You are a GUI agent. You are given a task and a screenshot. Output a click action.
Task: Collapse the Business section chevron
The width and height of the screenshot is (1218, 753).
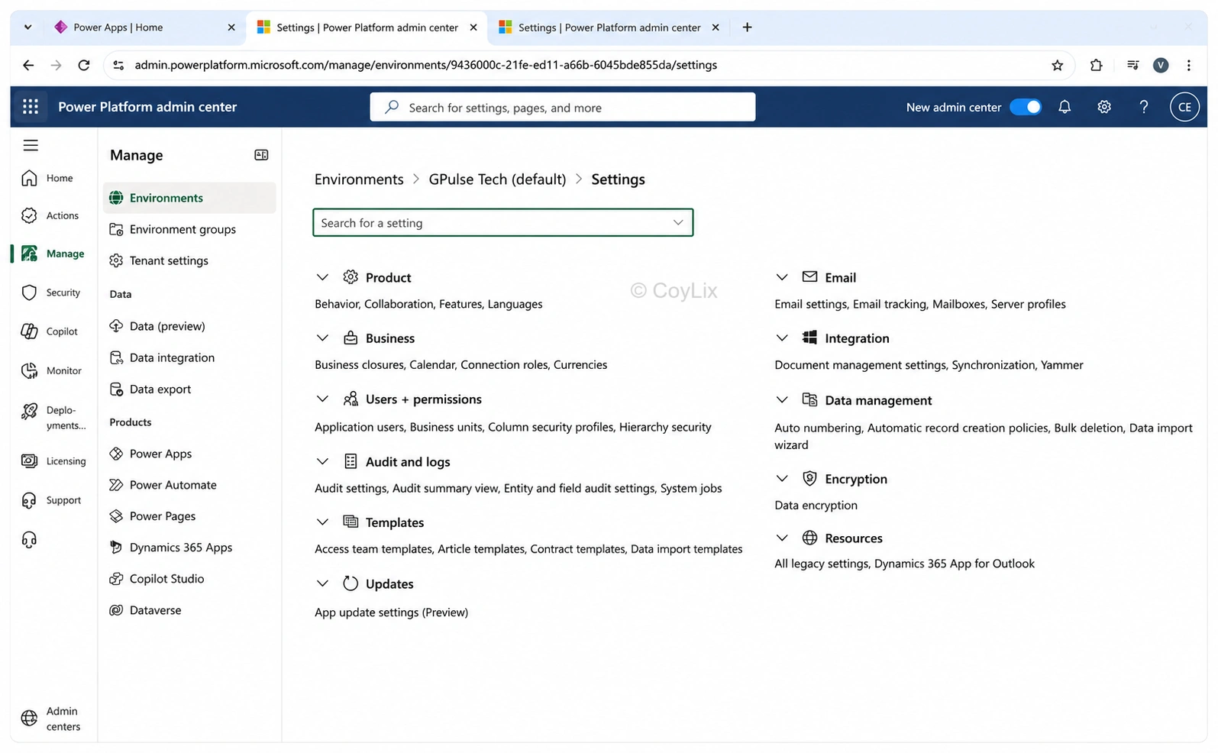point(322,338)
